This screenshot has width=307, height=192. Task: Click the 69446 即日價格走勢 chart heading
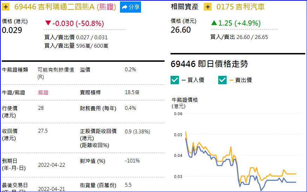coord(209,64)
